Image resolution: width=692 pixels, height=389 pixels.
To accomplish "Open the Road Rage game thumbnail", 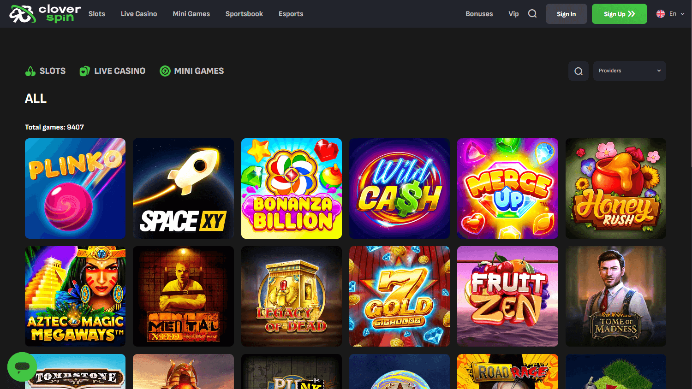I will 507,371.
